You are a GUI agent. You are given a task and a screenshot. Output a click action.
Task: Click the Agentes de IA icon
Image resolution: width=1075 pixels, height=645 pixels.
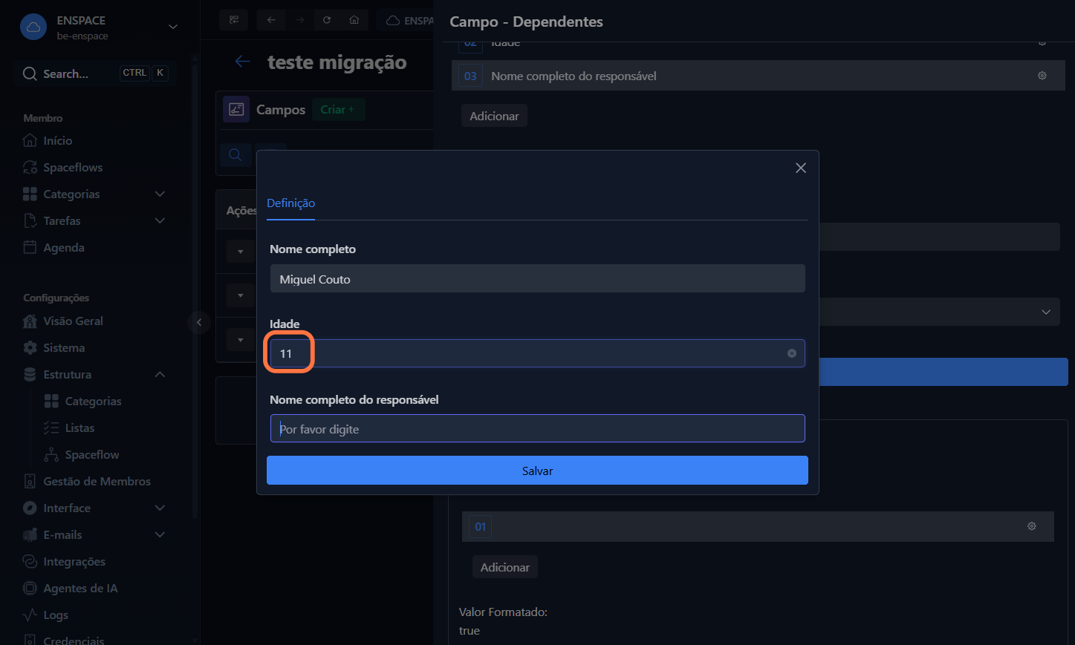pos(30,589)
